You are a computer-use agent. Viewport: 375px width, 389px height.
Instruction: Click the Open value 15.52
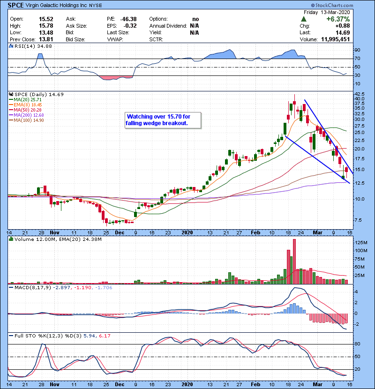click(x=46, y=19)
